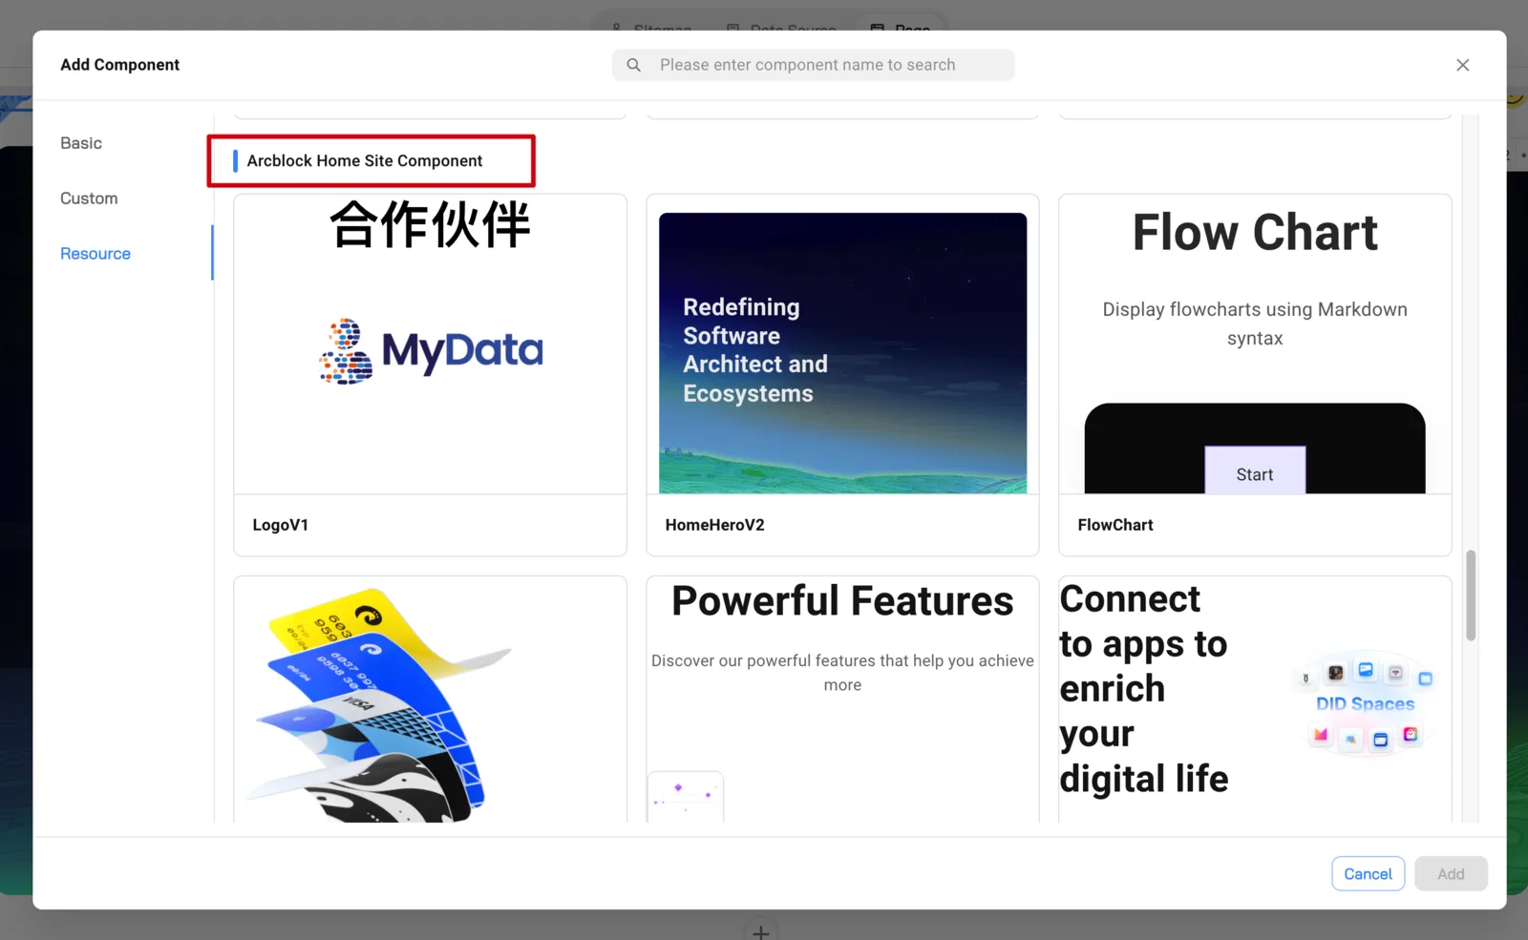This screenshot has width=1528, height=940.
Task: Click the Arcblock Home Site Component heading
Action: 365,160
